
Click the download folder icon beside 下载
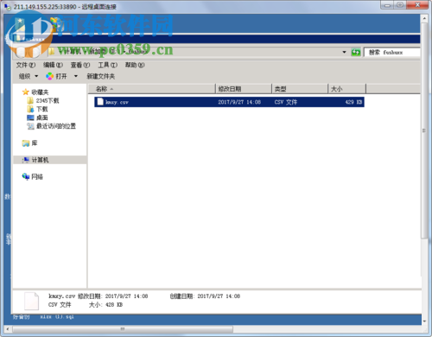[30, 109]
